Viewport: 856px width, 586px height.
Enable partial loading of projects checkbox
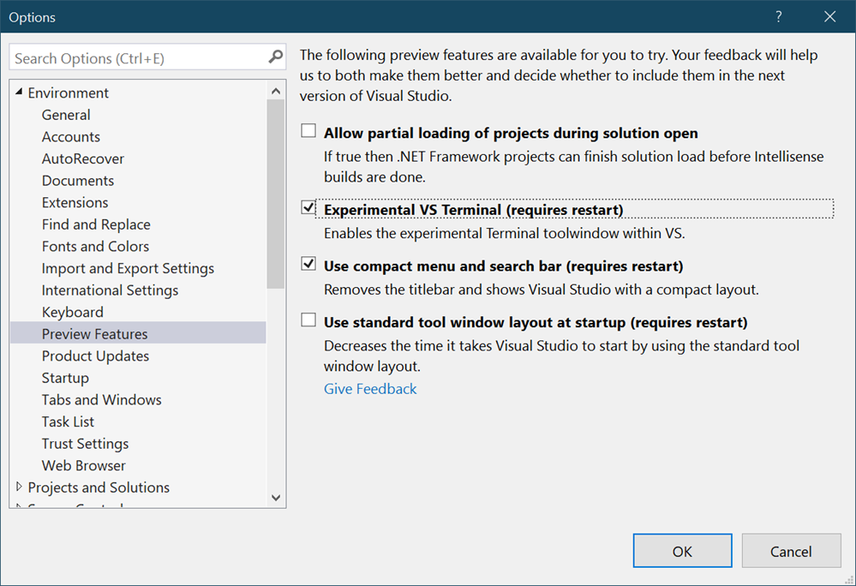[308, 131]
